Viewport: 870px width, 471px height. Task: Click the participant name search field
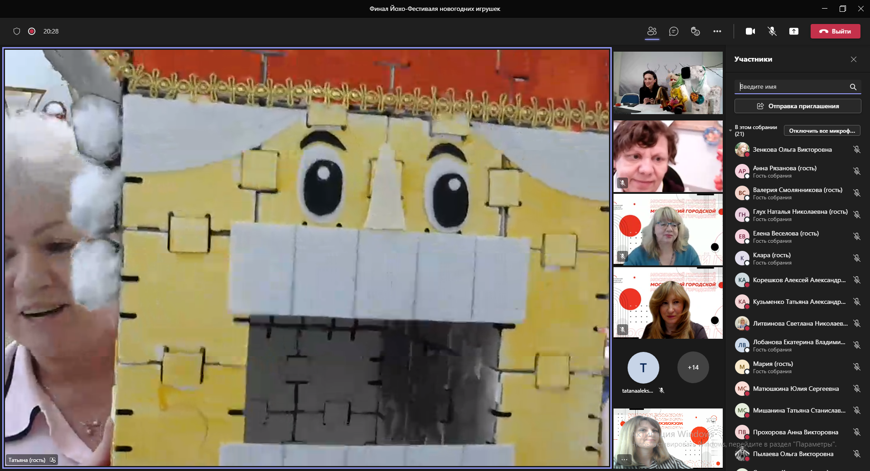coord(793,87)
